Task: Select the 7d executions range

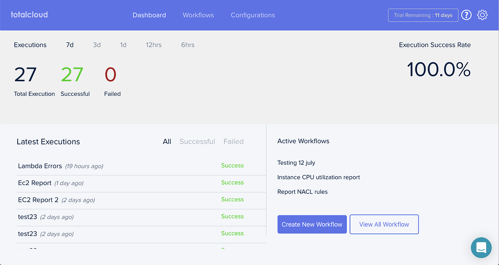Action: (x=70, y=45)
